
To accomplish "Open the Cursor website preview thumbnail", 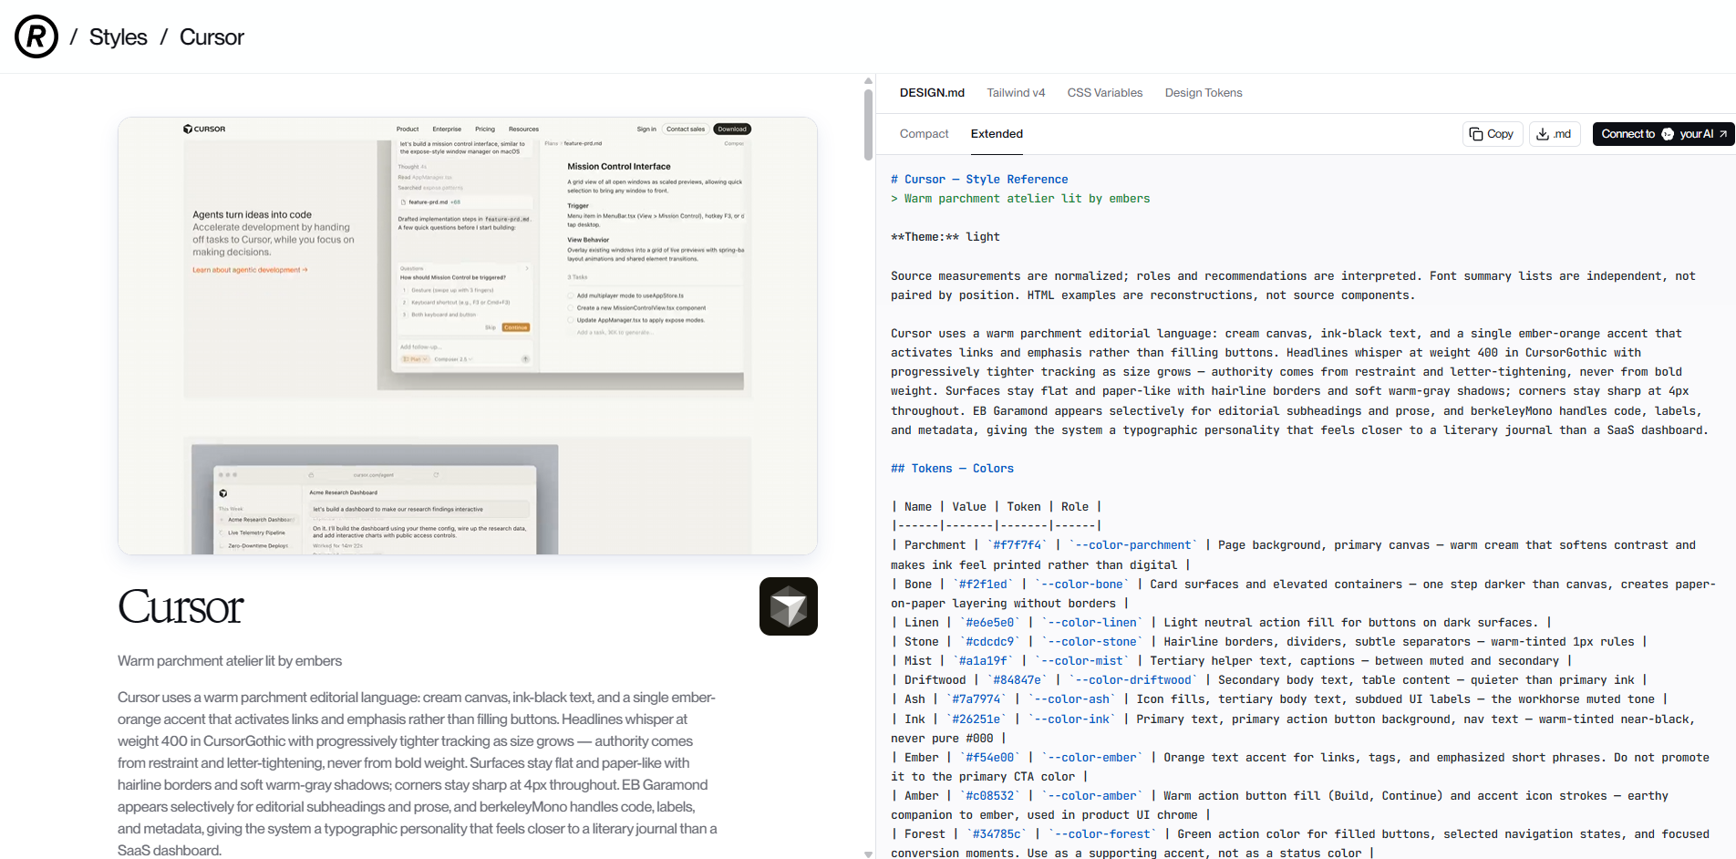I will 468,336.
